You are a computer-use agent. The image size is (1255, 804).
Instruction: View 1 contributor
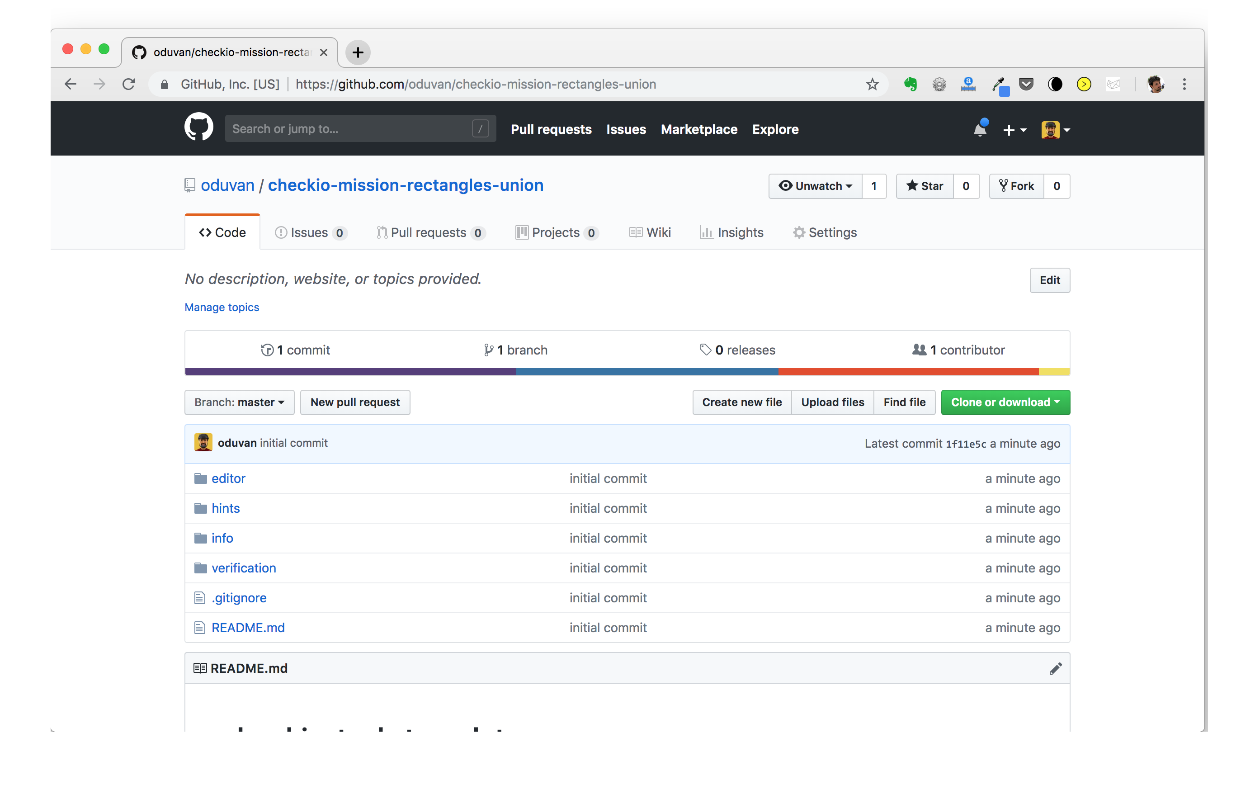(x=958, y=350)
